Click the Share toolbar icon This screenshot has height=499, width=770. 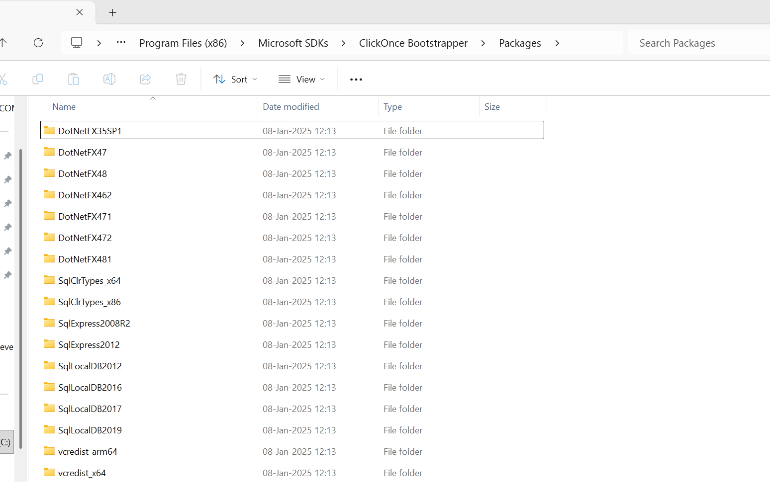(x=145, y=79)
